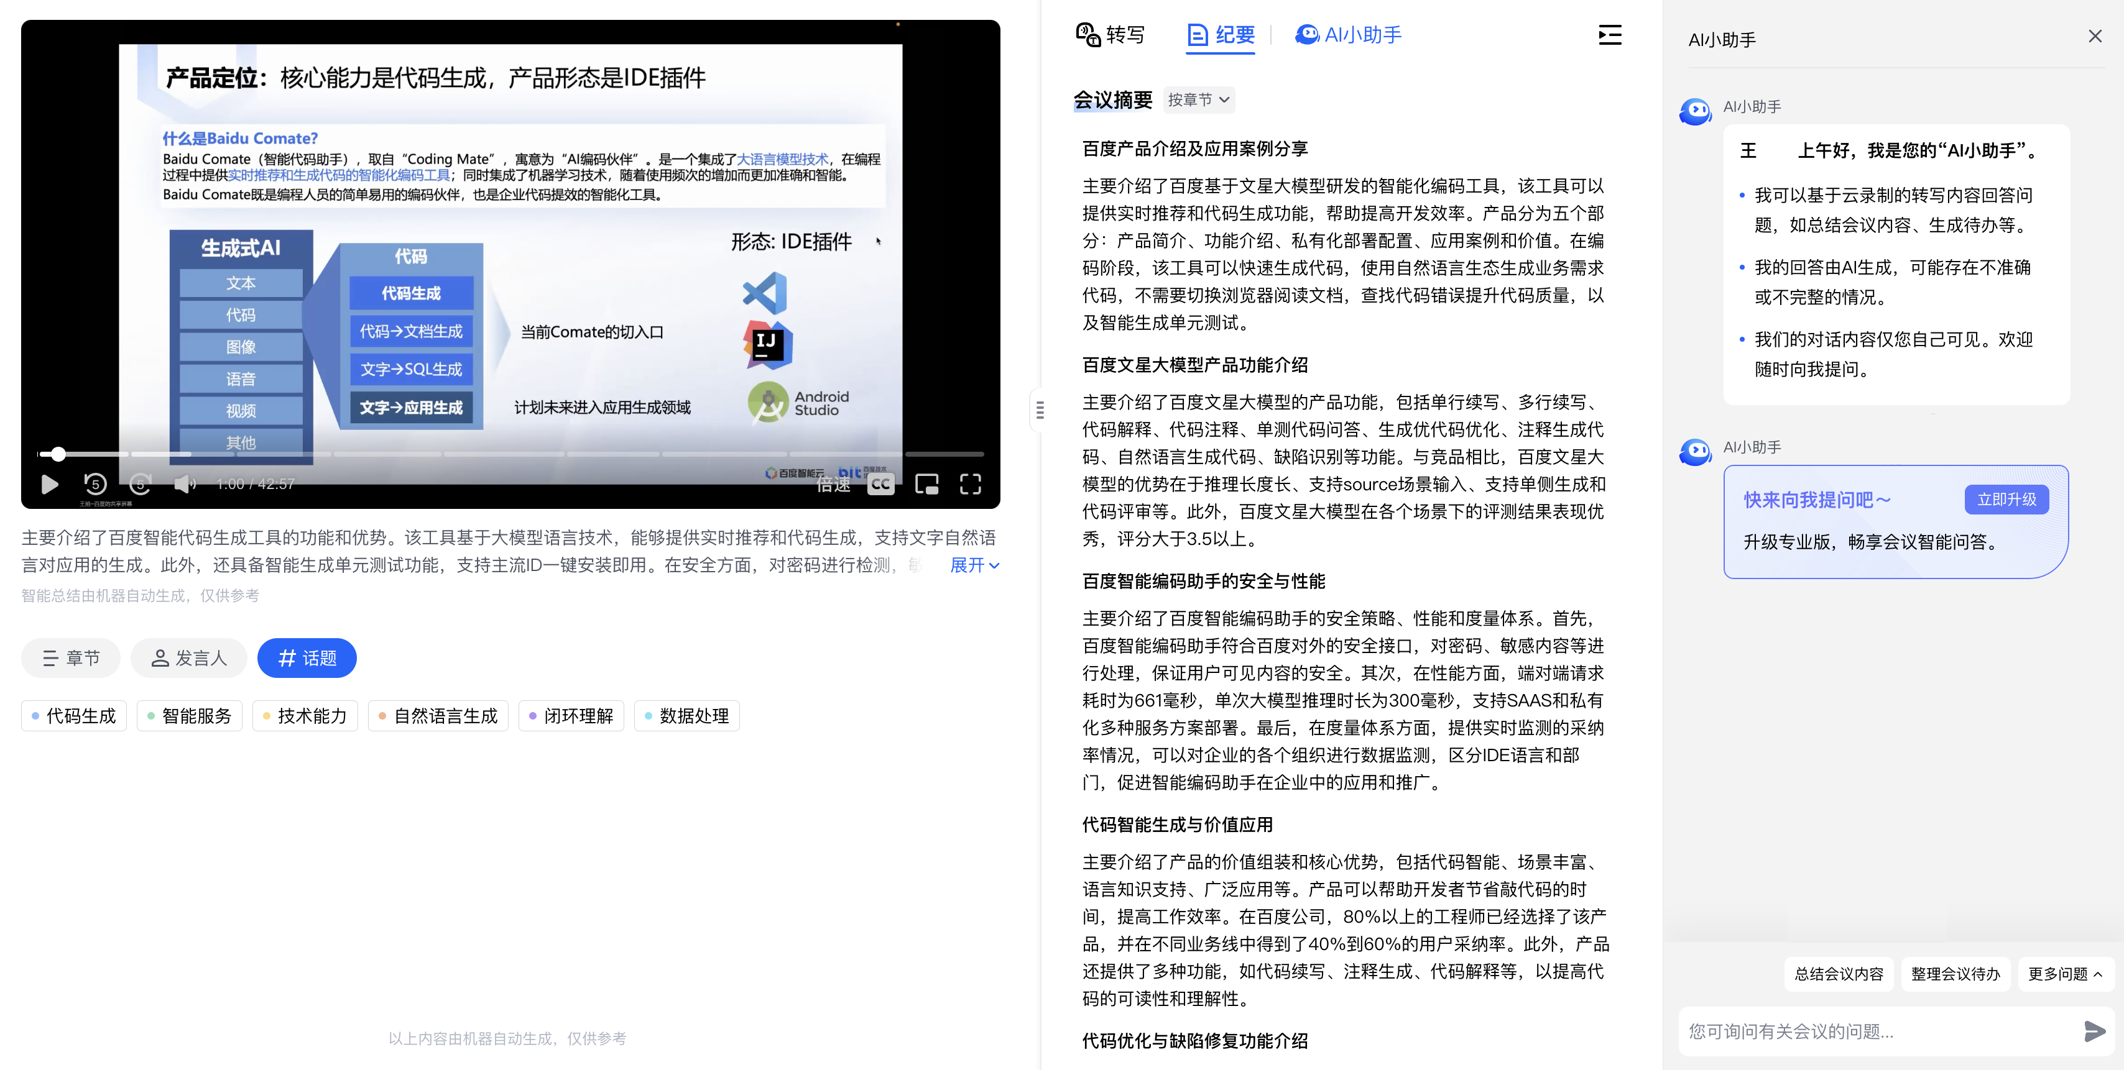Switch to 转写 tab
Viewport: 2124px width, 1070px height.
click(1110, 35)
